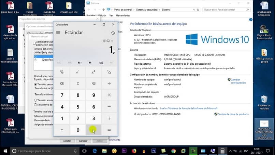Image resolution: width=275 pixels, height=155 pixels.
Task: Select Papelera de reciclaje desktop icon
Action: (x=264, y=102)
